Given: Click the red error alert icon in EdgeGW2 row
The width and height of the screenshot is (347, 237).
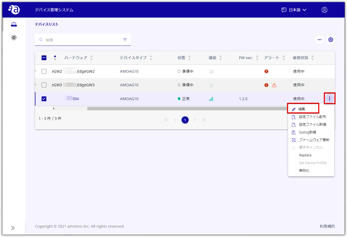Looking at the screenshot, I should click(266, 71).
